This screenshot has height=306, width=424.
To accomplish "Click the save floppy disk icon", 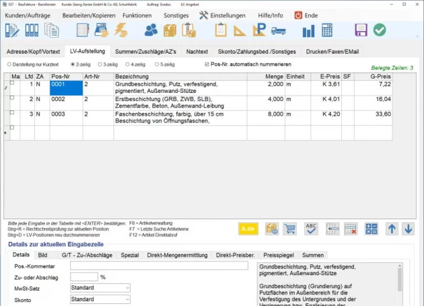I will (x=361, y=30).
